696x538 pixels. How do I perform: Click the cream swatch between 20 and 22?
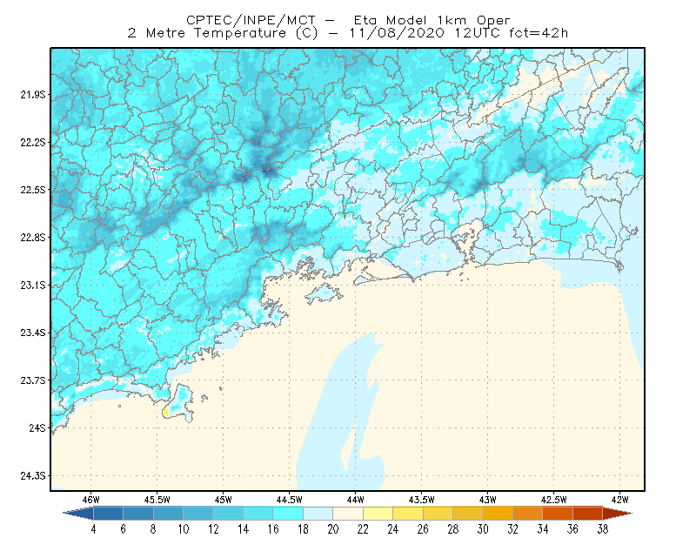coord(348,514)
